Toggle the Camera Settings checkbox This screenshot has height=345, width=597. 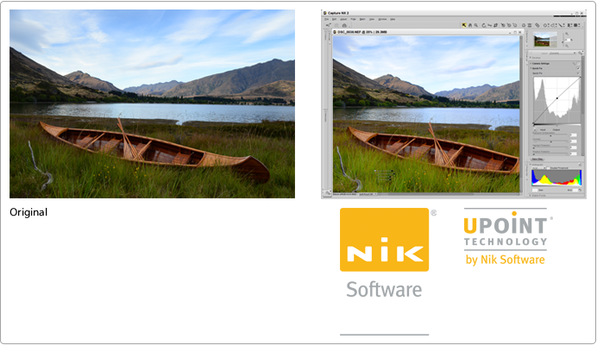tap(578, 64)
